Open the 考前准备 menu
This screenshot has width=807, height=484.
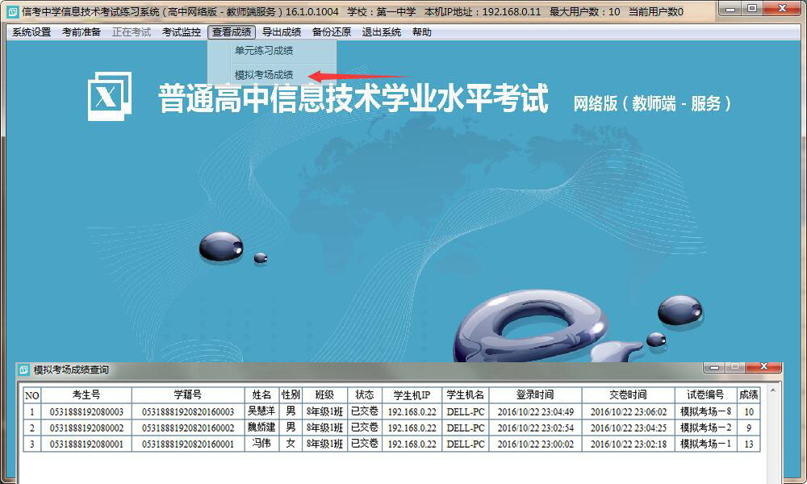(x=82, y=32)
